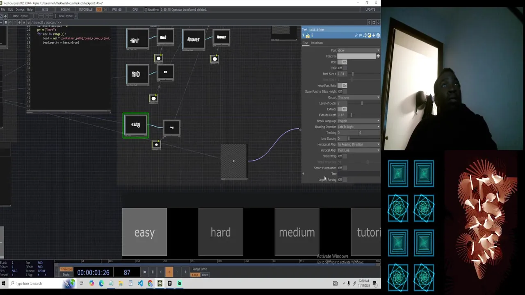Toggle the Realtime checkbox

[146, 9]
